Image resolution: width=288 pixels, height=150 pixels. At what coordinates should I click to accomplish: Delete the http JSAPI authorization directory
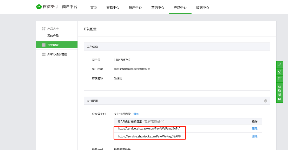[x=254, y=128]
